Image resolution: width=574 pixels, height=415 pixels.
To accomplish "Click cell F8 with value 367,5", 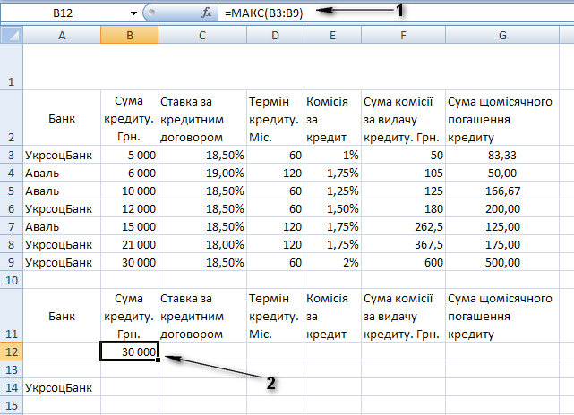I will coord(403,244).
